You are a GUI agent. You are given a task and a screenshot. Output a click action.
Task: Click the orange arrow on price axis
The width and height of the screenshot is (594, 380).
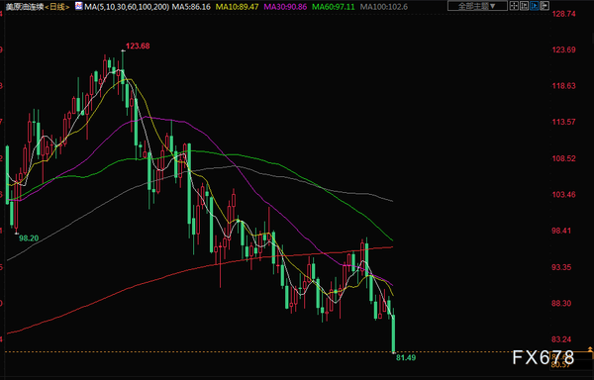tap(590, 349)
